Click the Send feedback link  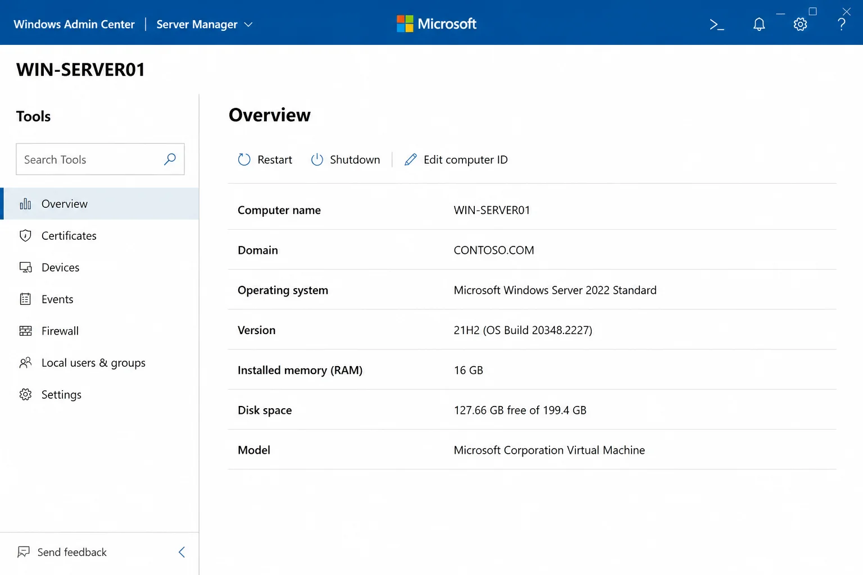72,552
